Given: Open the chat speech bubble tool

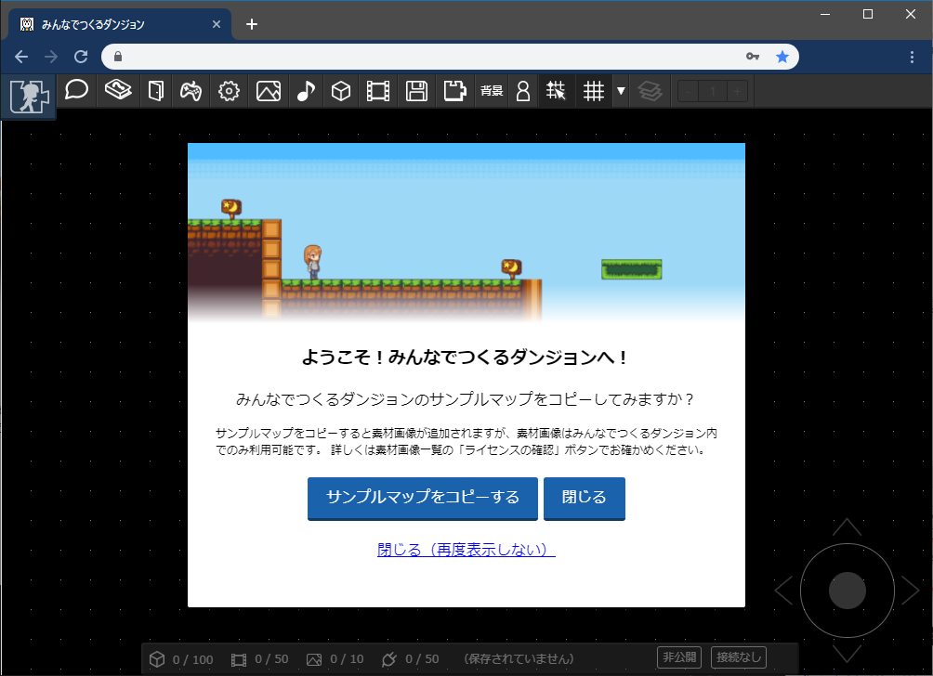Looking at the screenshot, I should (x=76, y=90).
